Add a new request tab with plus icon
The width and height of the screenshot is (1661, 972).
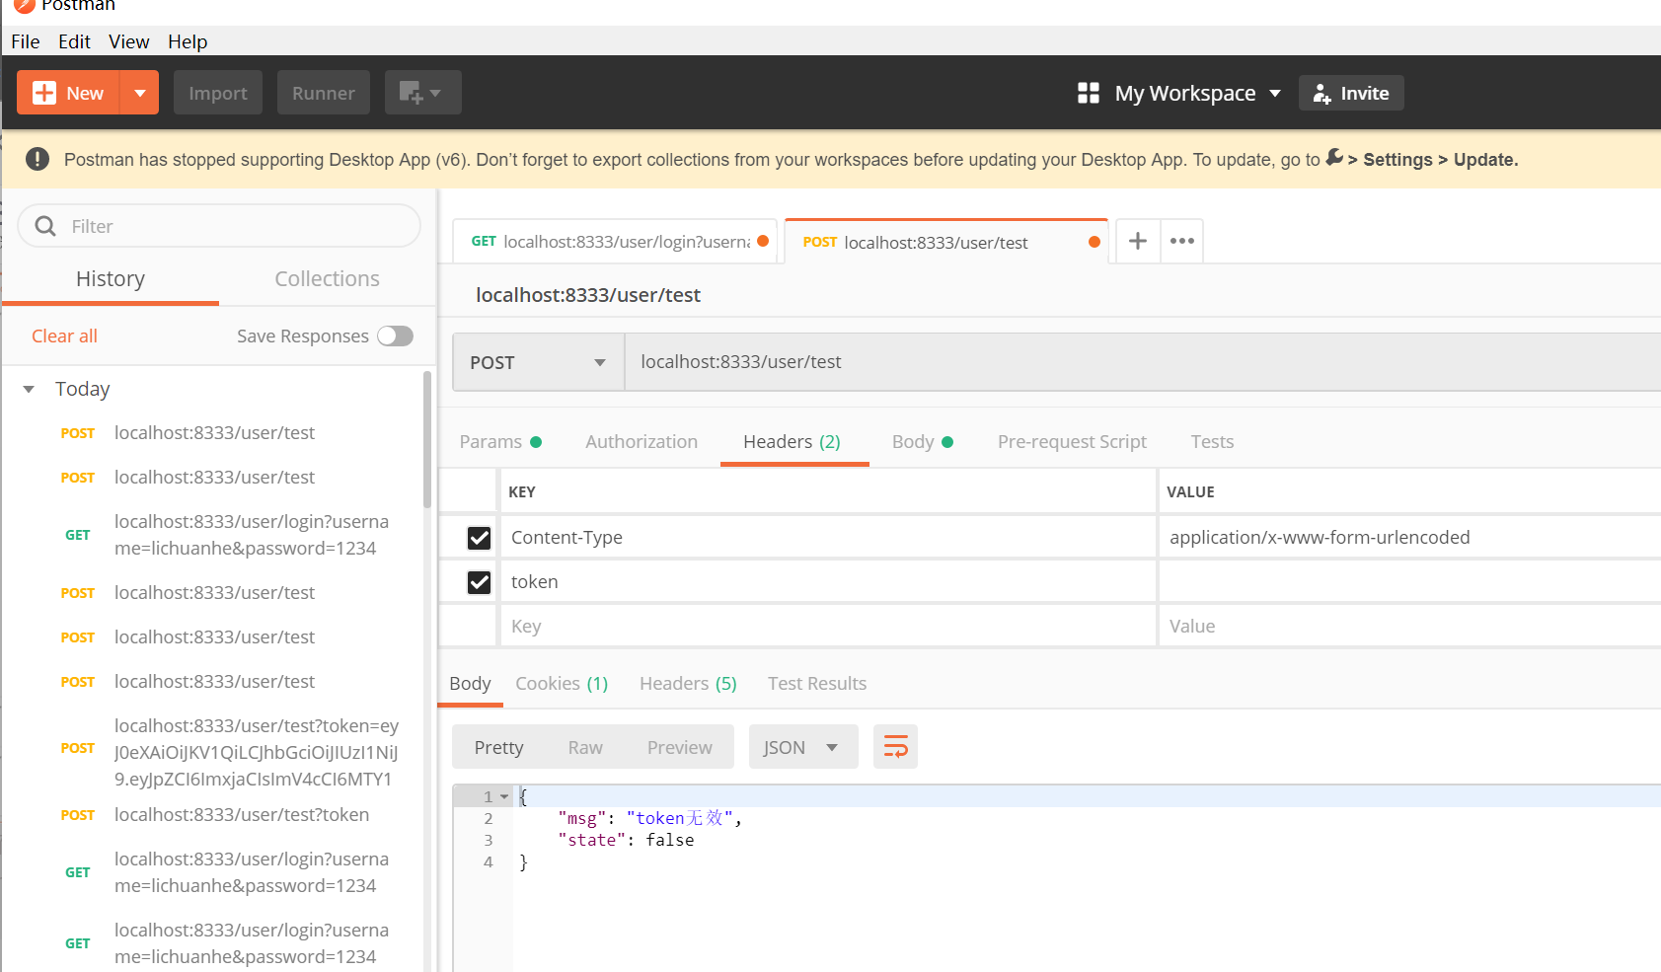tap(1138, 241)
